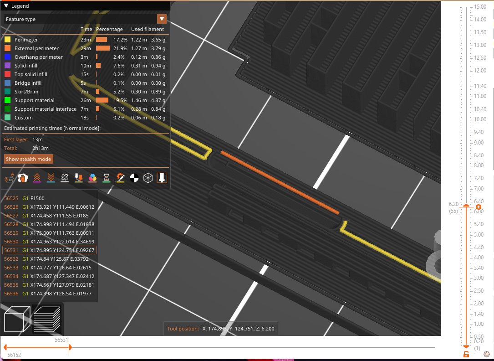Toggle shells visibility with the wireframe cube
This screenshot has height=361, width=494.
pos(148,178)
